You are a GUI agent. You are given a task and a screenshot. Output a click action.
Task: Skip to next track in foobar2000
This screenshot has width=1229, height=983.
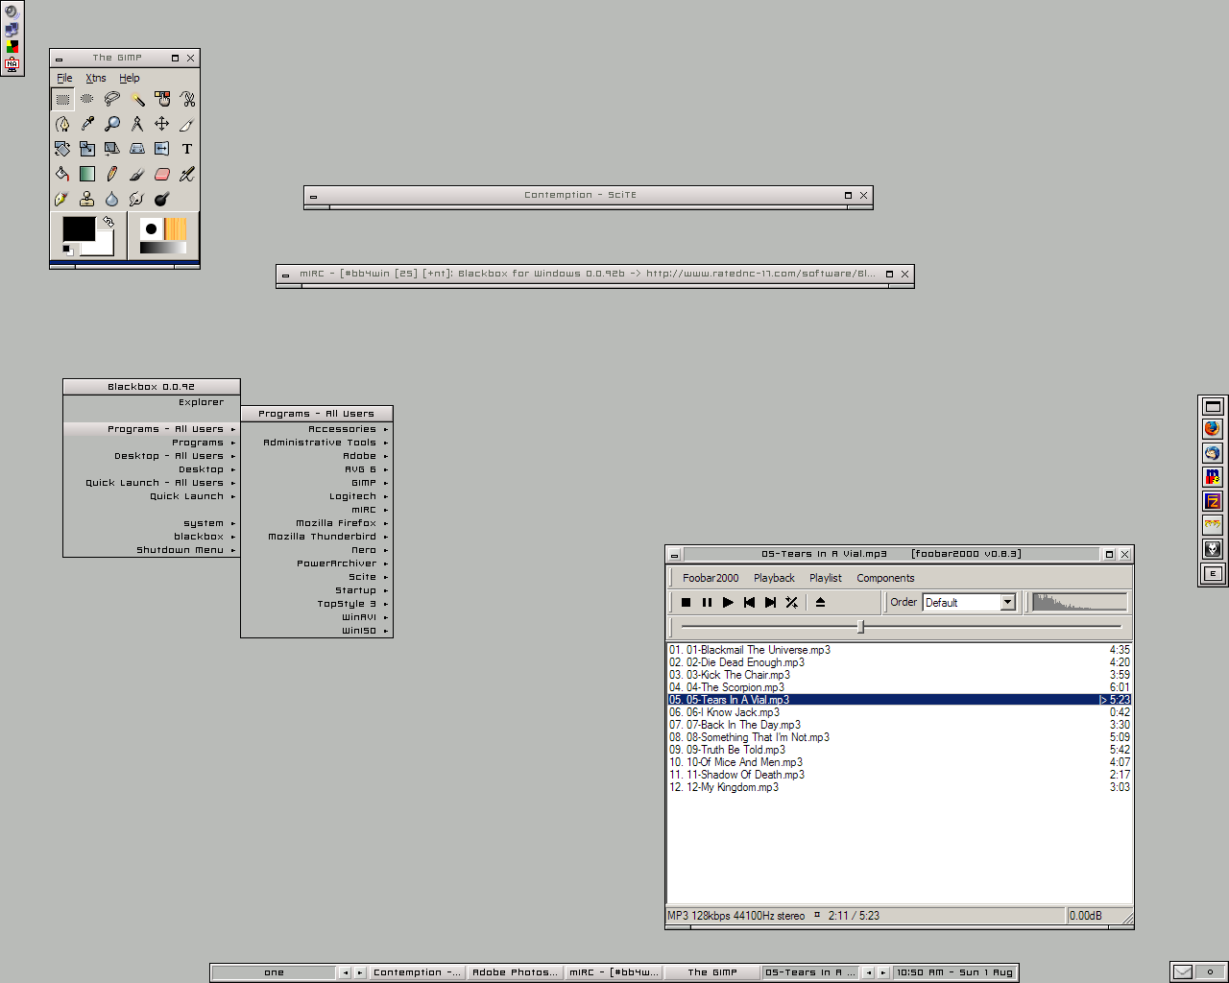pos(770,603)
